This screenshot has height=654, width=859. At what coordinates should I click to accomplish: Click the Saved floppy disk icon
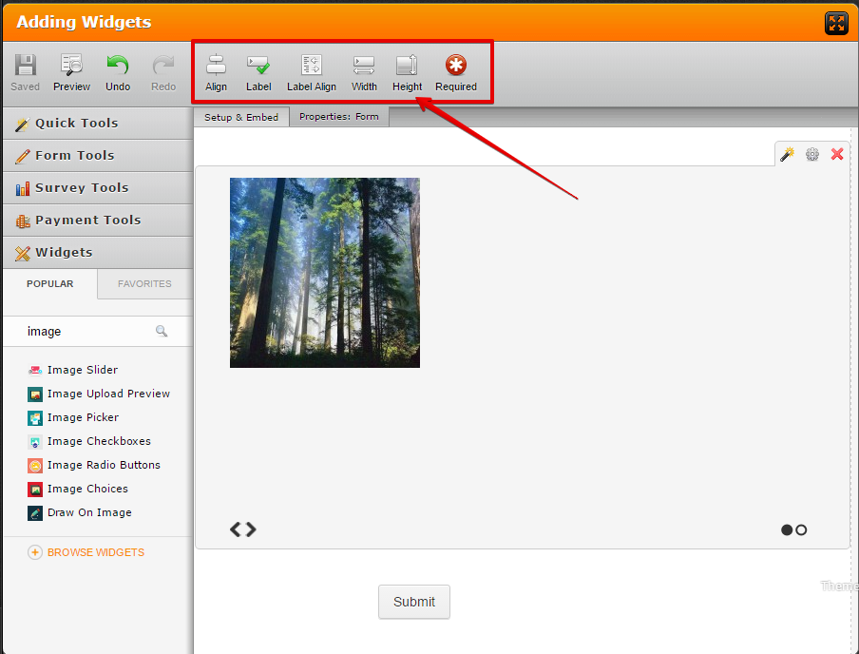(x=26, y=66)
